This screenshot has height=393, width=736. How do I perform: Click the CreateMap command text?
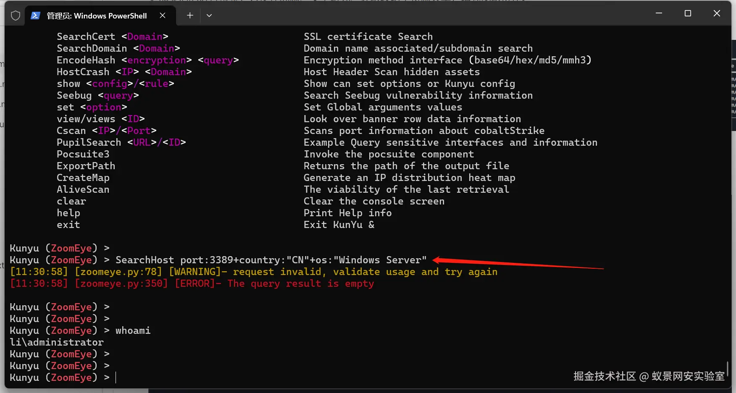click(x=83, y=178)
